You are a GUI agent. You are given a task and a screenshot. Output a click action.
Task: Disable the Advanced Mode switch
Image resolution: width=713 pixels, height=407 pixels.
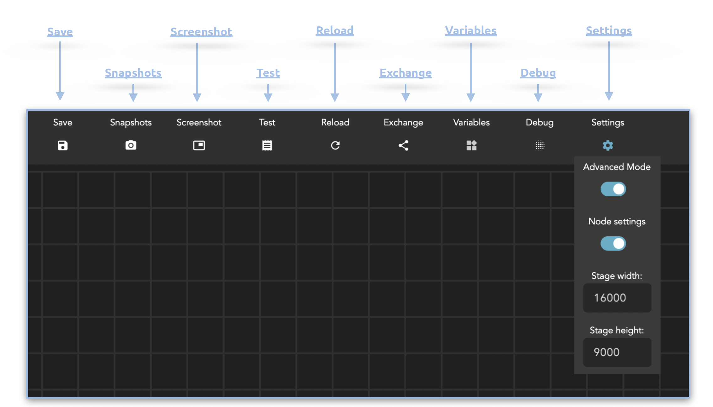tap(613, 189)
